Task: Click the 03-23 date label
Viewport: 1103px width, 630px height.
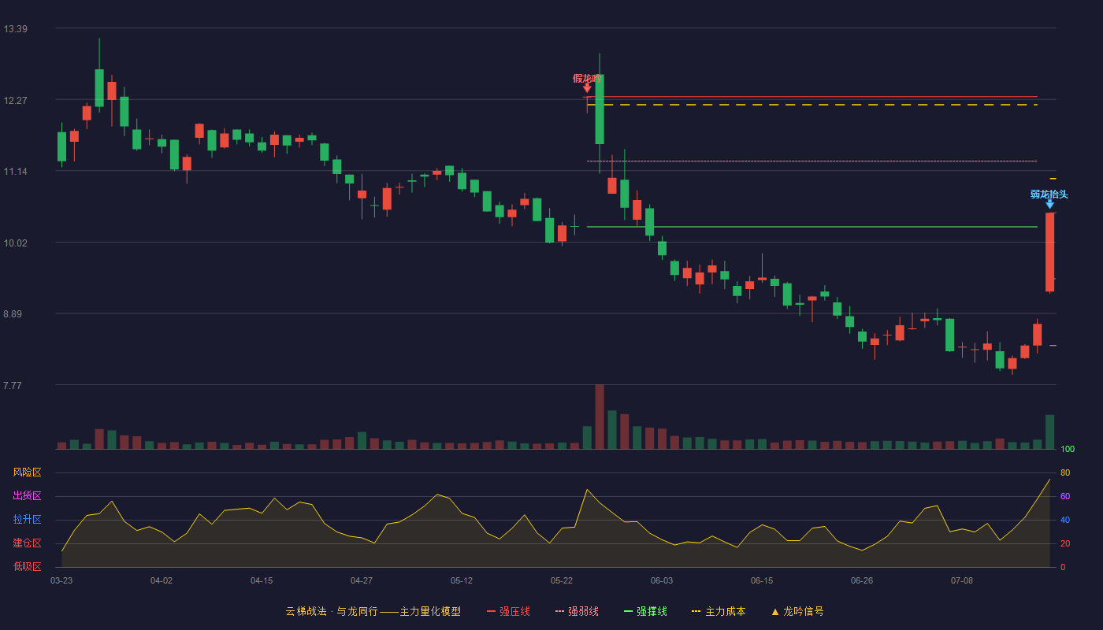Action: (61, 580)
